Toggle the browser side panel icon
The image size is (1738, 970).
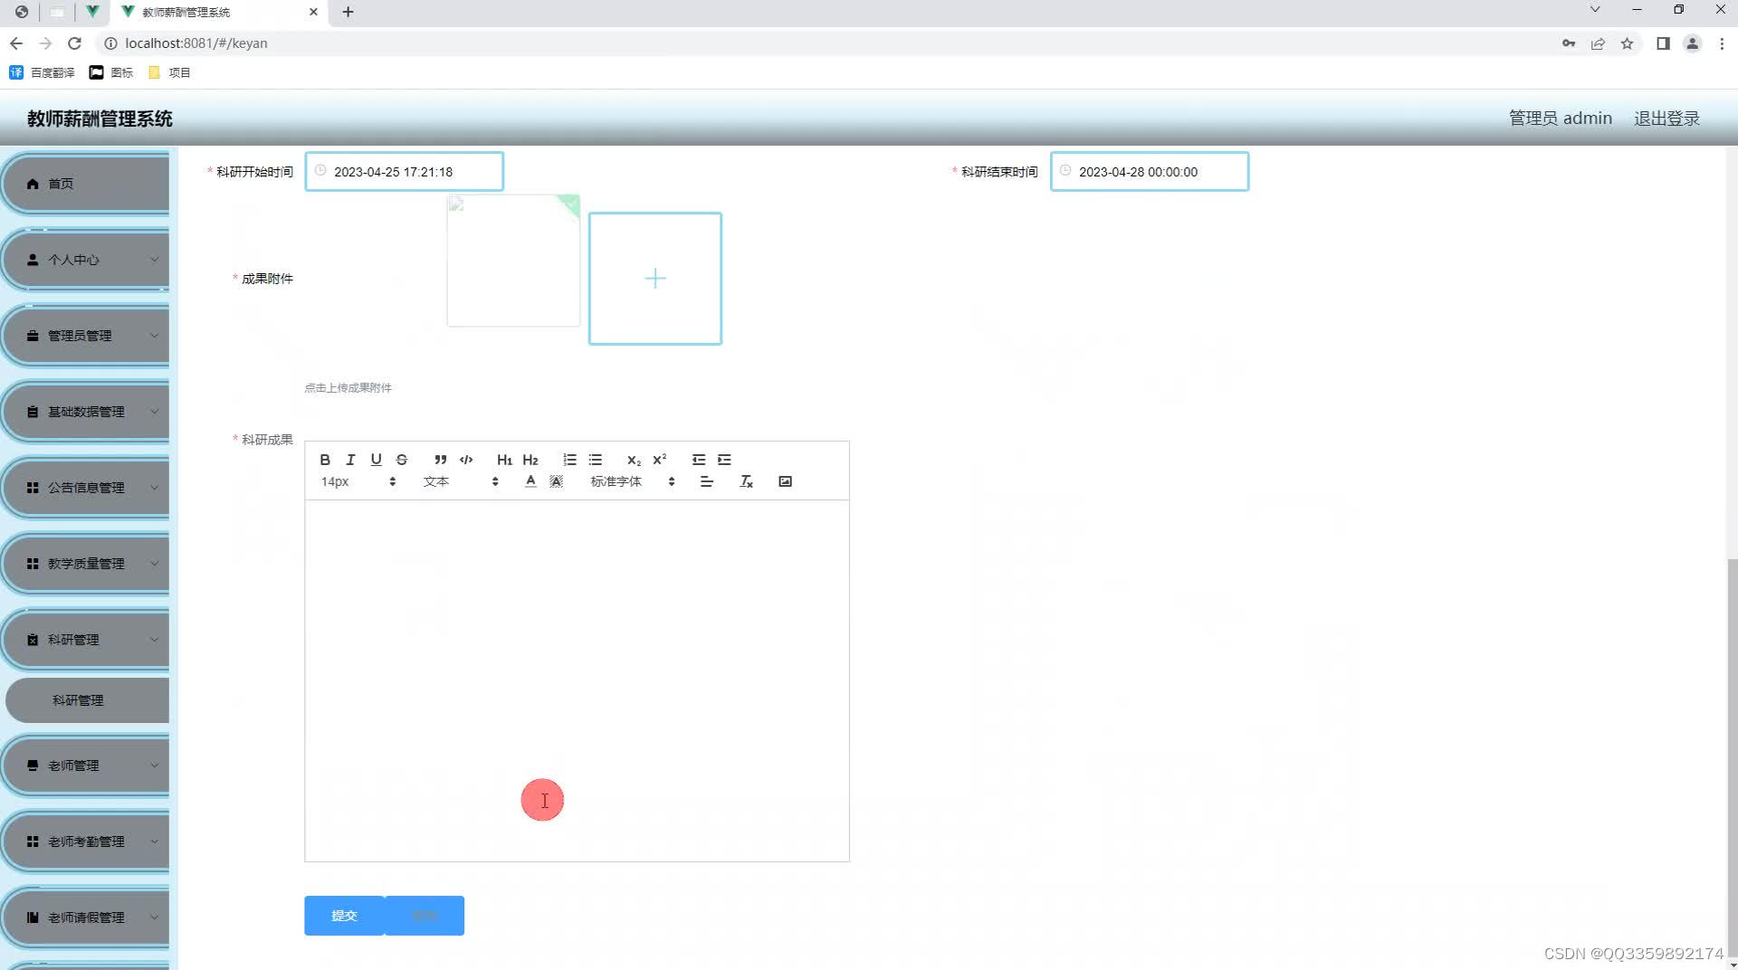pyautogui.click(x=1663, y=43)
